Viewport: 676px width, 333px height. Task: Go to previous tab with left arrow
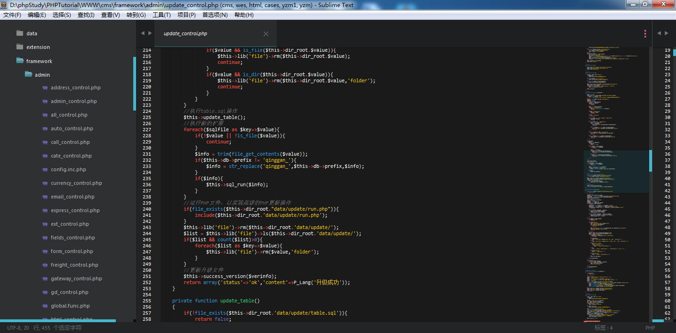pyautogui.click(x=143, y=33)
